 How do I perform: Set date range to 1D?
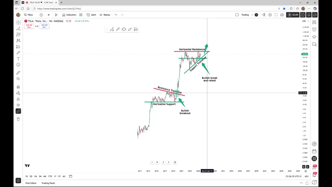click(26, 176)
